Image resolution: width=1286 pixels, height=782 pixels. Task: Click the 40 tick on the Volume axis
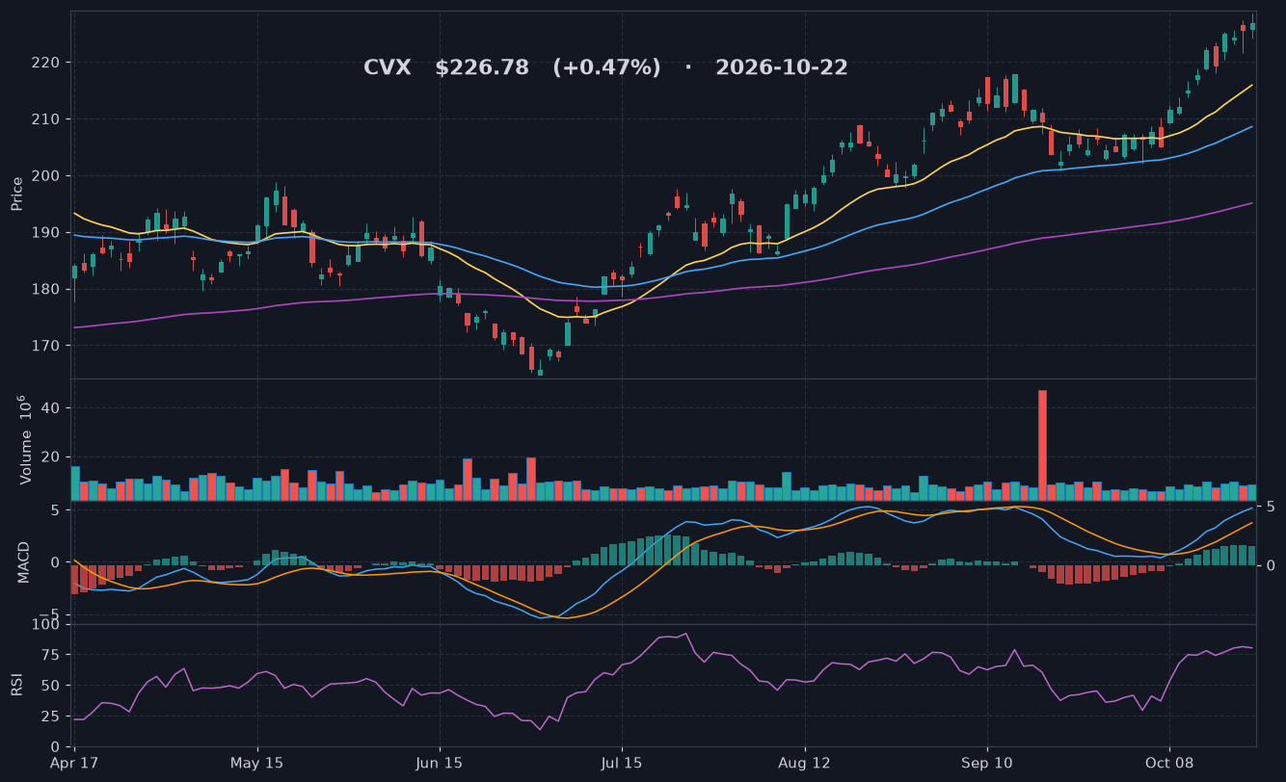click(51, 408)
